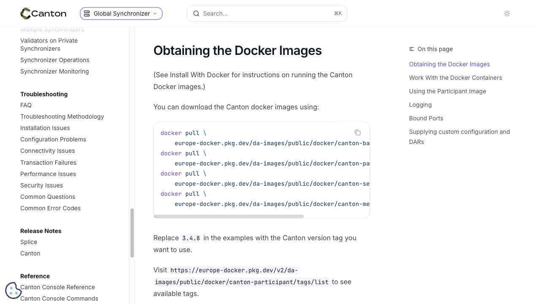The height and width of the screenshot is (304, 534).
Task: Open the Global Synchronizer dropdown
Action: coord(121,14)
